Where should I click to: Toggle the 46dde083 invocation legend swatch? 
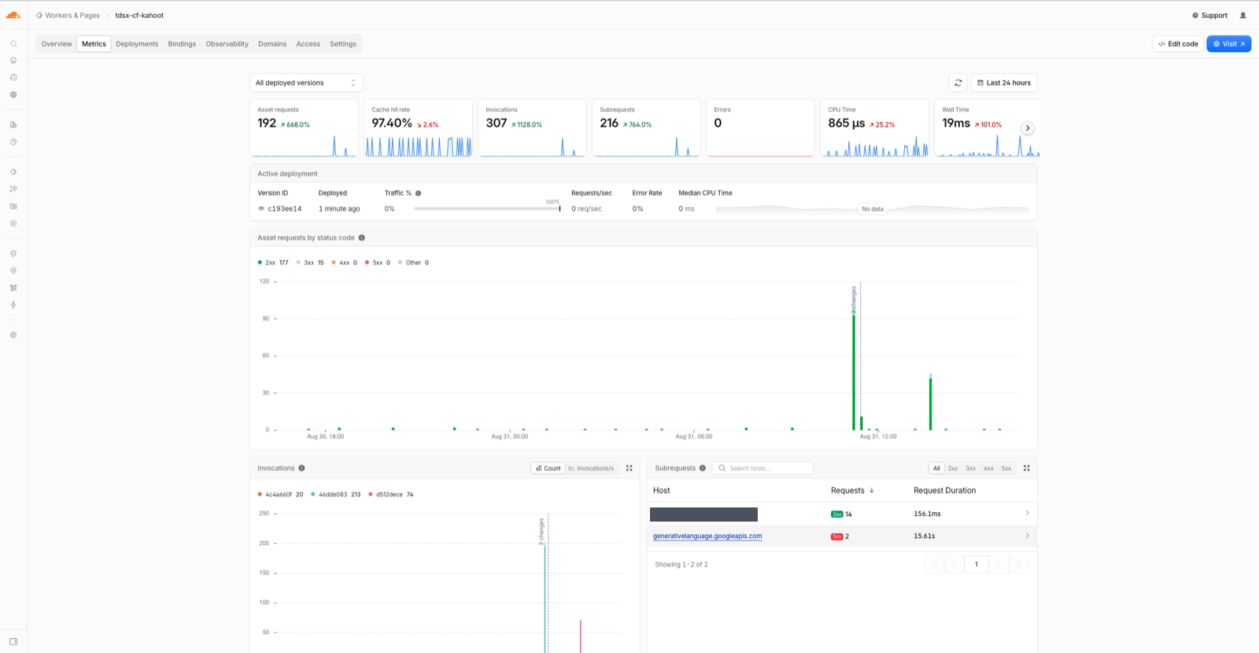313,495
